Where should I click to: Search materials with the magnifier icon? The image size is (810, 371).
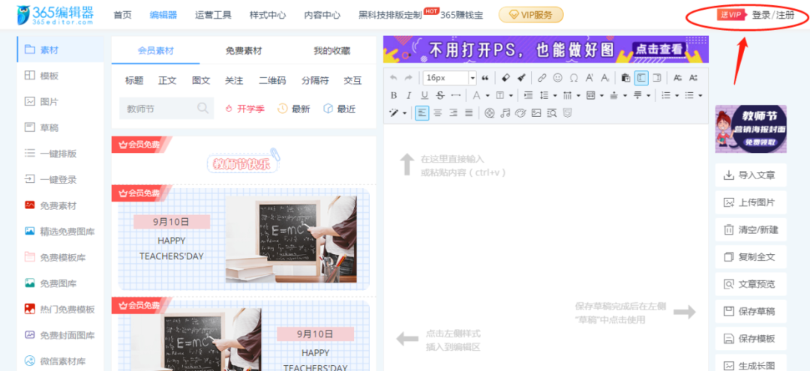point(203,109)
